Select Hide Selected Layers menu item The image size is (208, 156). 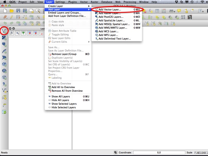(x=68, y=107)
